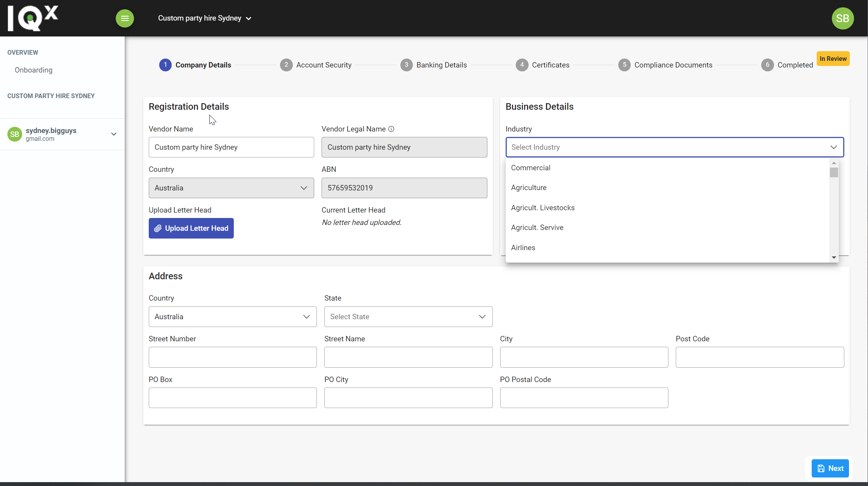The width and height of the screenshot is (868, 486).
Task: Select Agriculture from the Industry list
Action: coord(529,187)
